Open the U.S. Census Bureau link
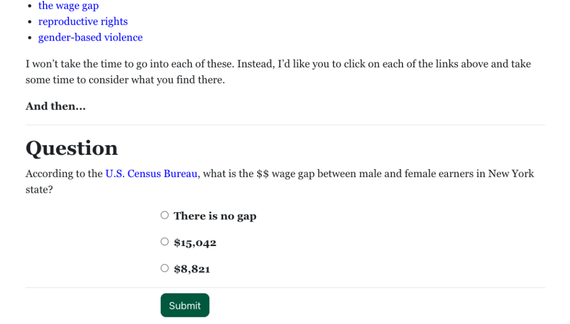570x324 pixels. click(x=151, y=174)
